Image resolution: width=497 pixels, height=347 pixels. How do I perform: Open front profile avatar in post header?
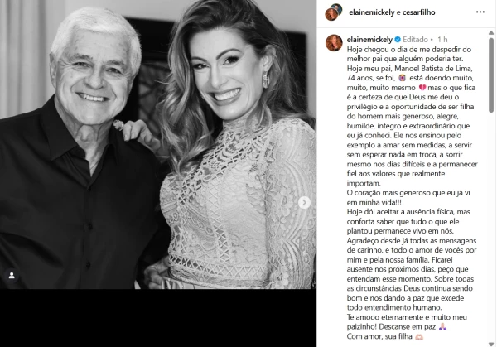tap(331, 15)
